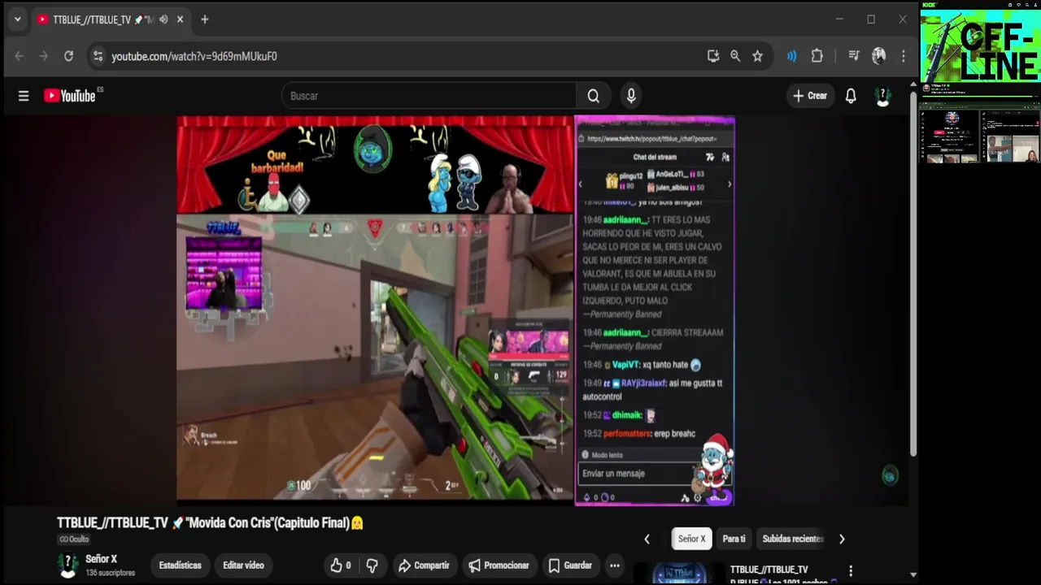
Task: Open the Señor X channel name link
Action: point(102,559)
